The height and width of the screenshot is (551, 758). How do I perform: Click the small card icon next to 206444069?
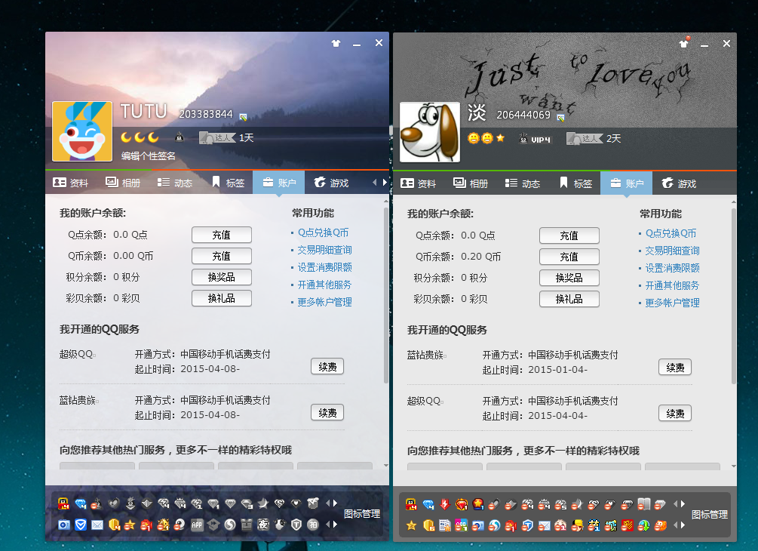[x=560, y=118]
